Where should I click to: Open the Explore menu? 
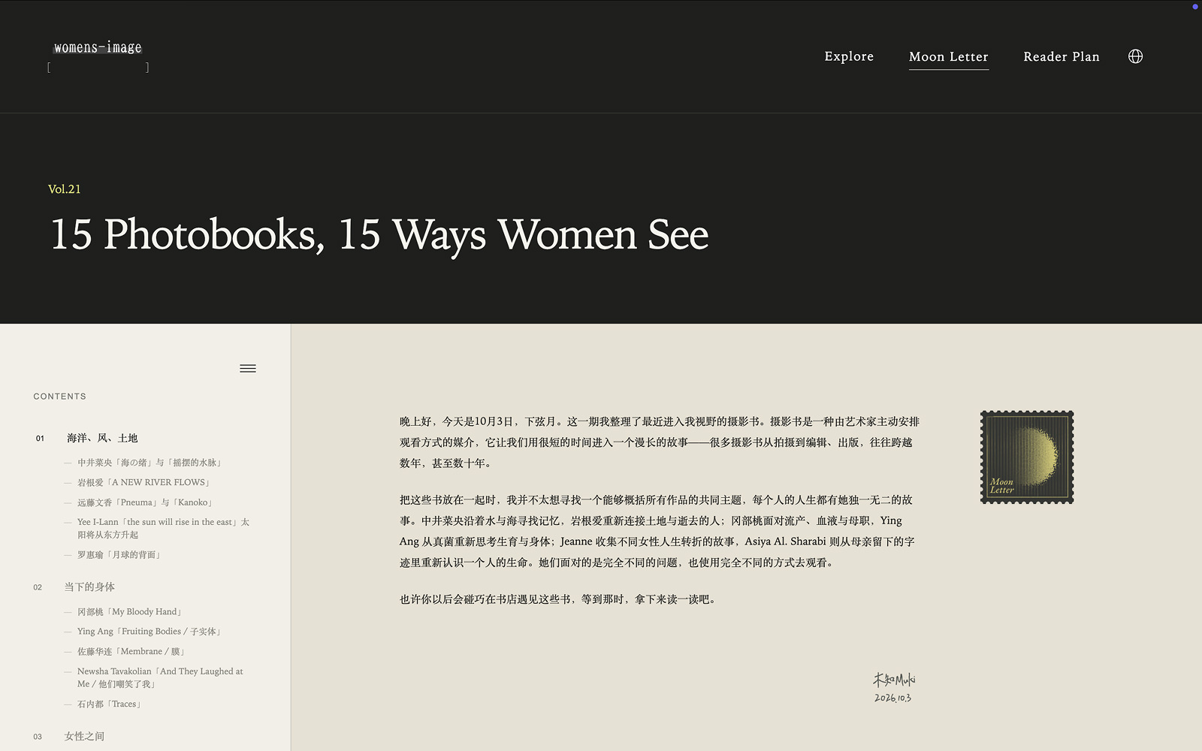point(849,56)
